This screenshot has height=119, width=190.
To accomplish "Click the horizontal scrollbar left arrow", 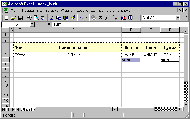I will [115, 109].
